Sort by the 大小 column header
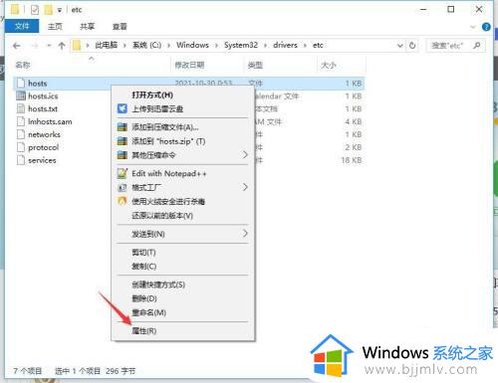The width and height of the screenshot is (498, 383). [x=328, y=65]
